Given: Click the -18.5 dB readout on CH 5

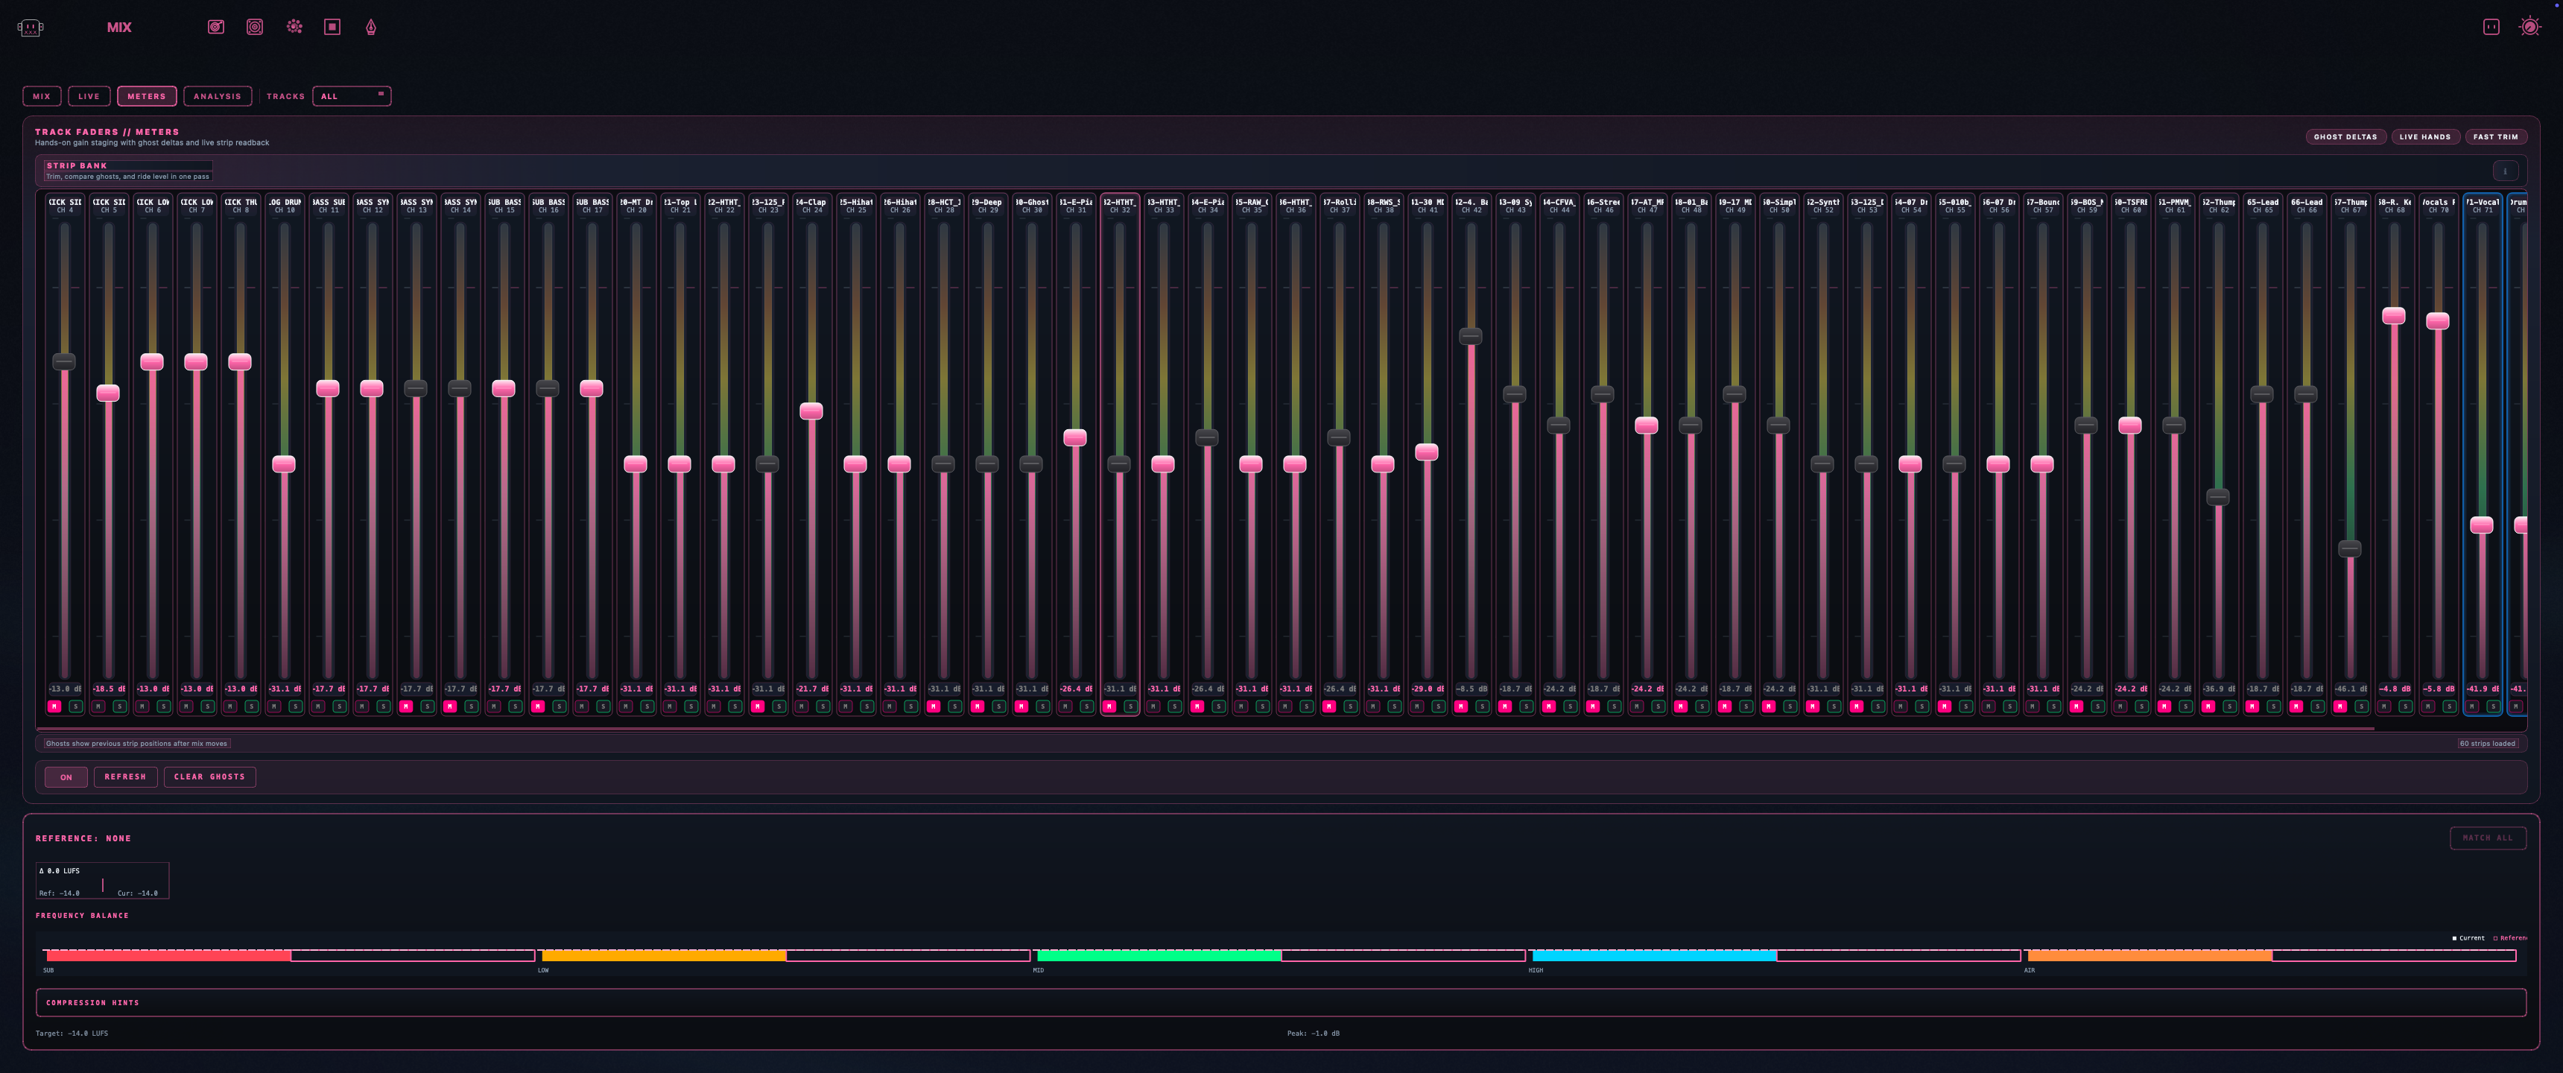Looking at the screenshot, I should (x=109, y=689).
